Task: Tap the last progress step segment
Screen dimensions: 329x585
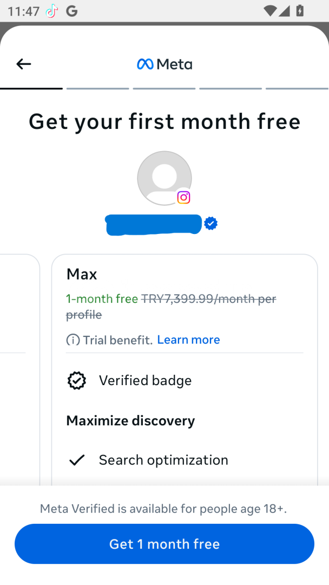Action: pyautogui.click(x=297, y=88)
